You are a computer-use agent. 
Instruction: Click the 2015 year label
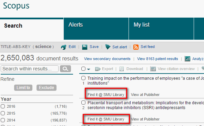(11, 113)
